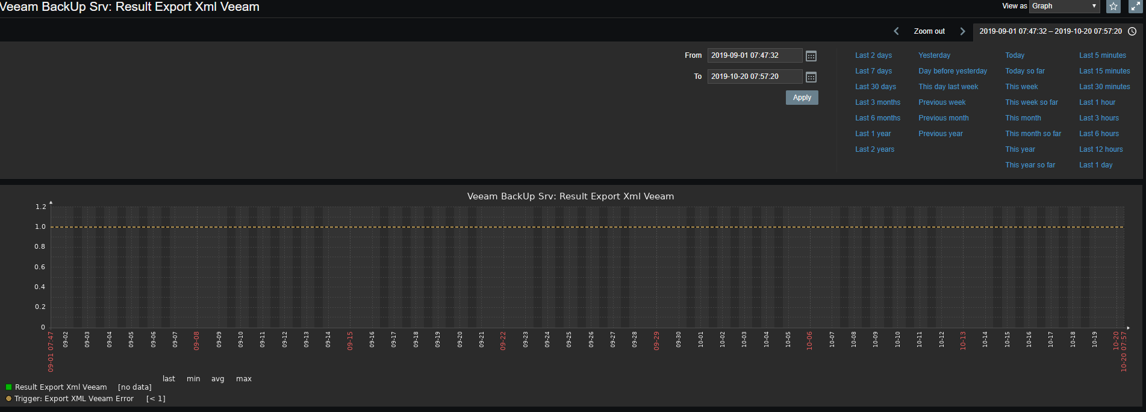
Task: Focus the From date input field
Action: 755,55
